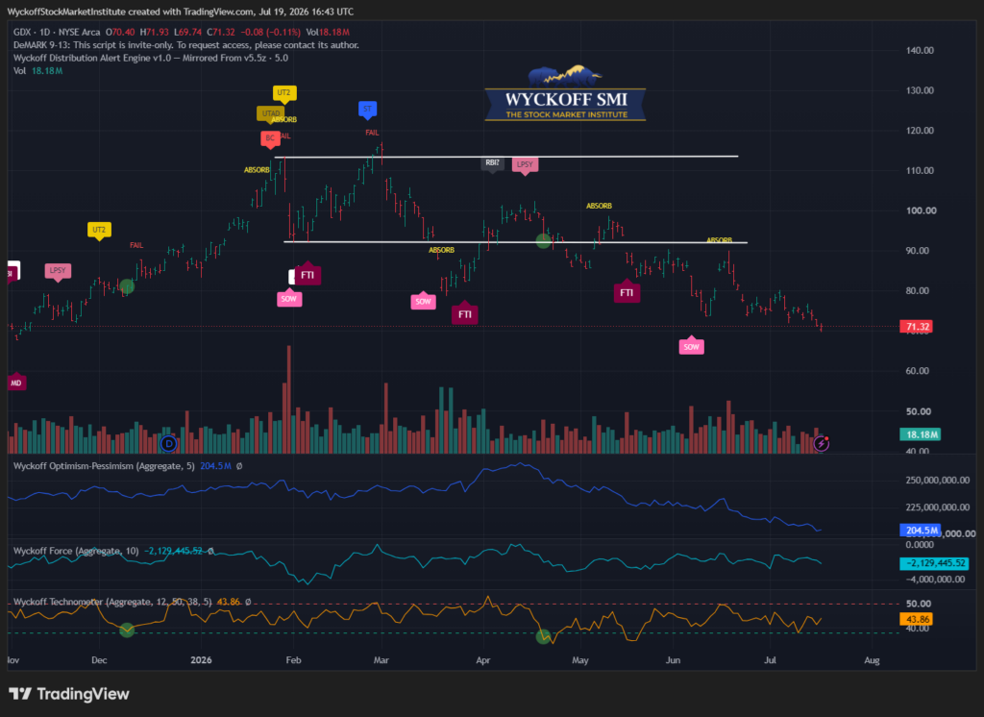Click the SOW label in June
984x717 pixels.
pos(691,346)
